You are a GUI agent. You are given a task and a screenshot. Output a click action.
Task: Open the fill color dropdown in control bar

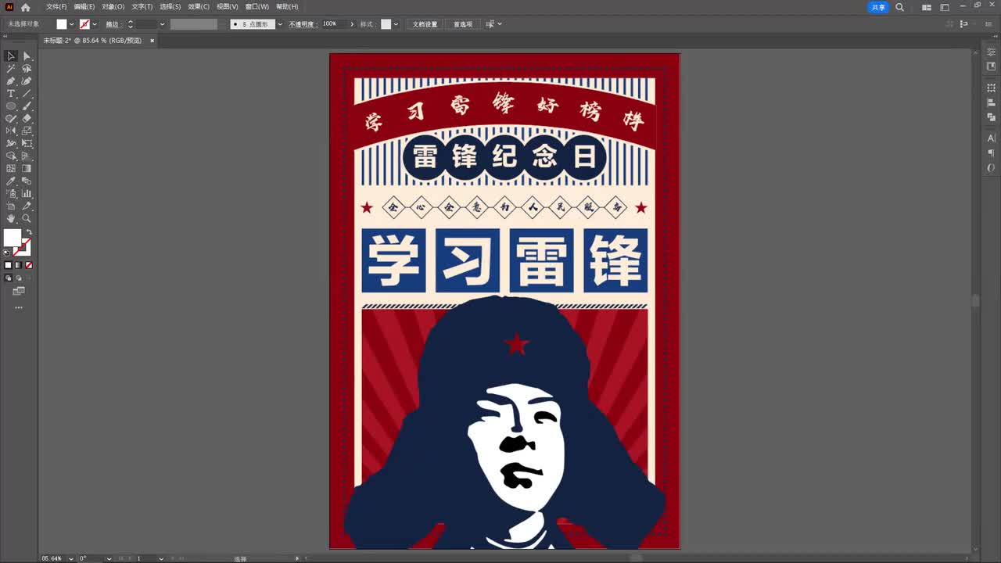click(71, 24)
